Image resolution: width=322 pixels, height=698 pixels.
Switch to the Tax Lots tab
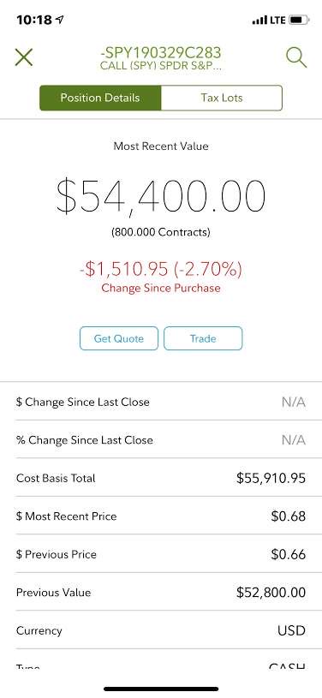tap(221, 98)
